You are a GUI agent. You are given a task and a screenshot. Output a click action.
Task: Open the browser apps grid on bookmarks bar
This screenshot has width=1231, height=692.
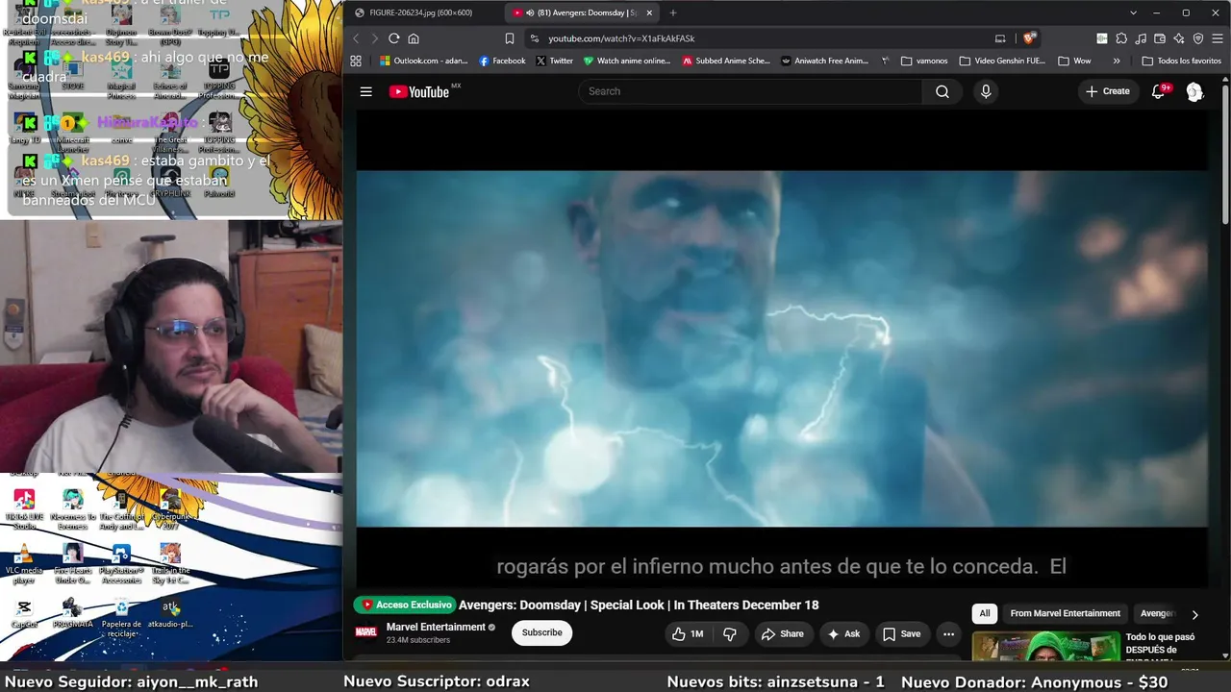[x=356, y=61]
